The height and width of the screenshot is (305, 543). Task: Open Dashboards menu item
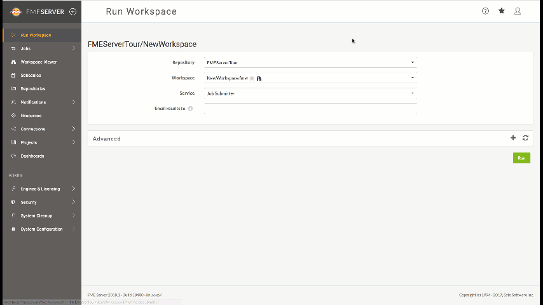pos(42,156)
